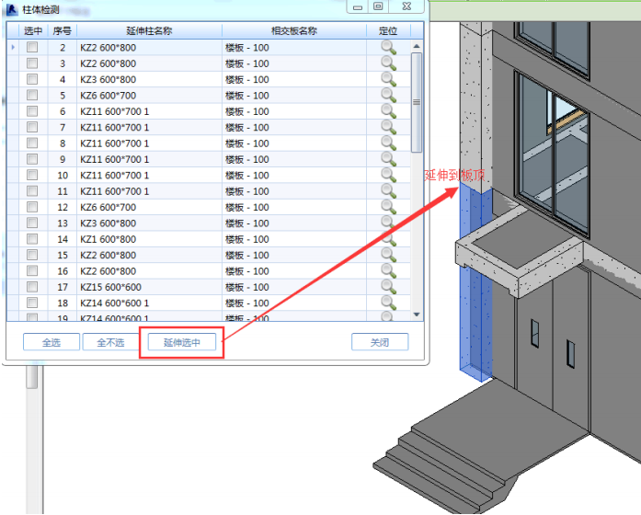This screenshot has width=641, height=515.
Task: Click locate magnifier in row 10
Action: [x=388, y=175]
